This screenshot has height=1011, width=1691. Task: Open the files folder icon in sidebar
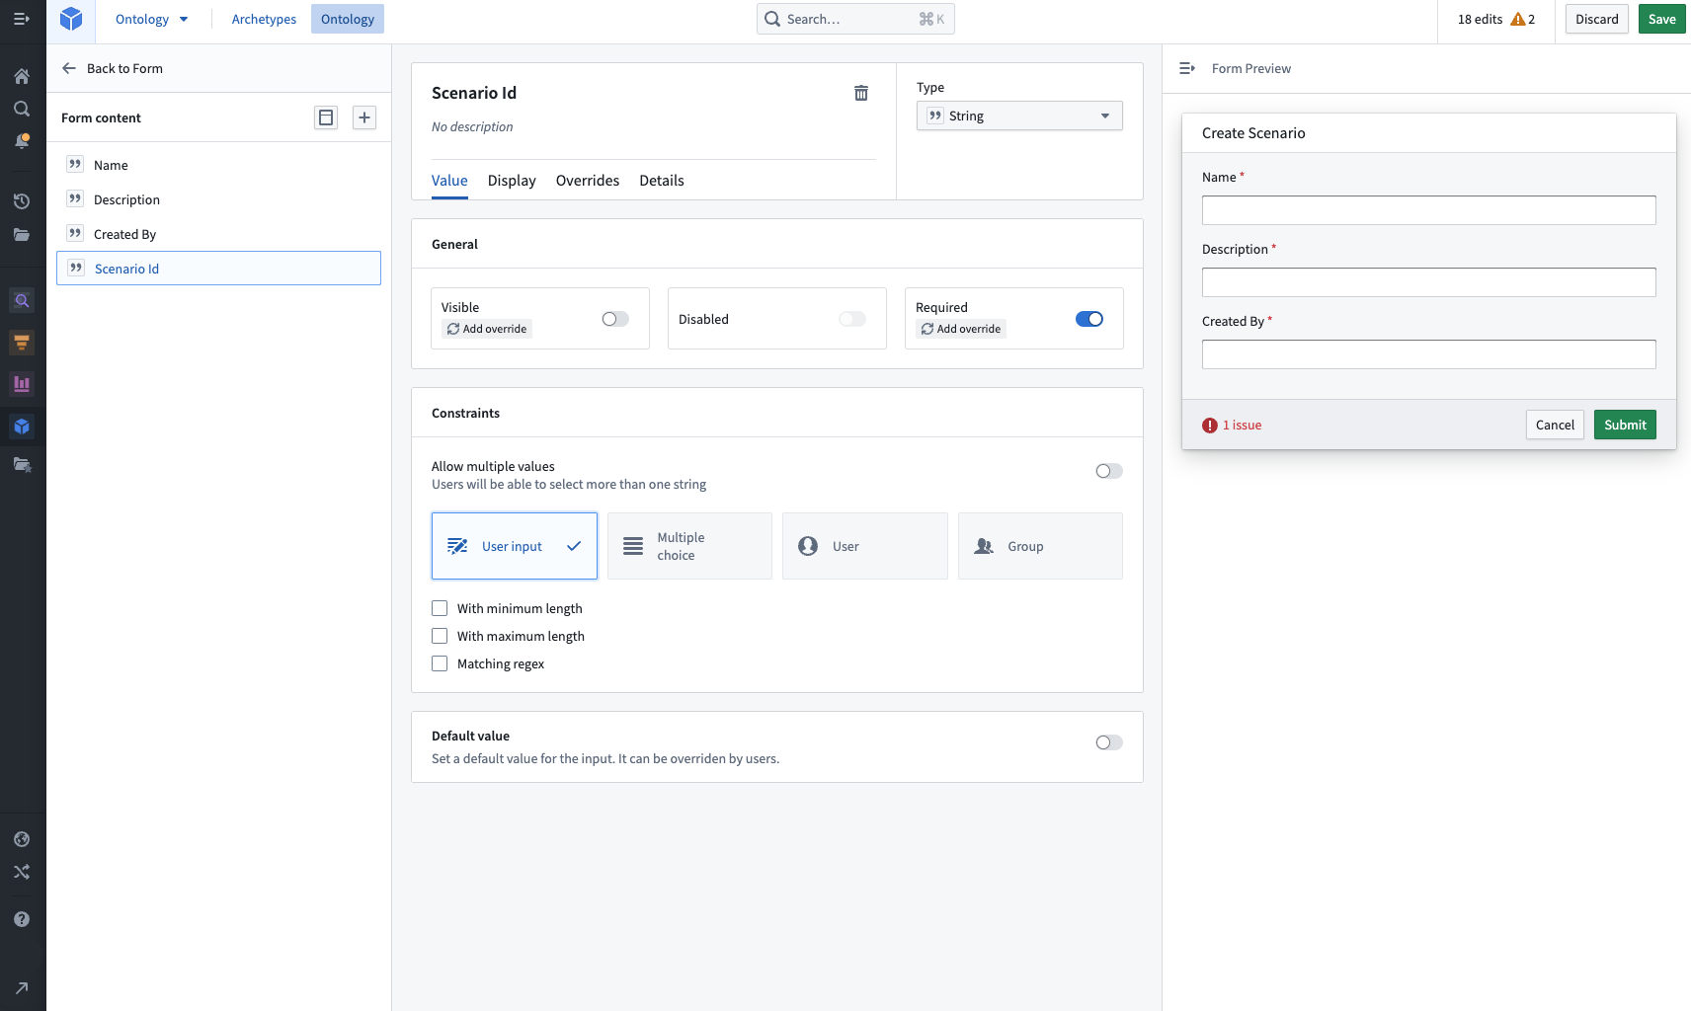tap(22, 235)
